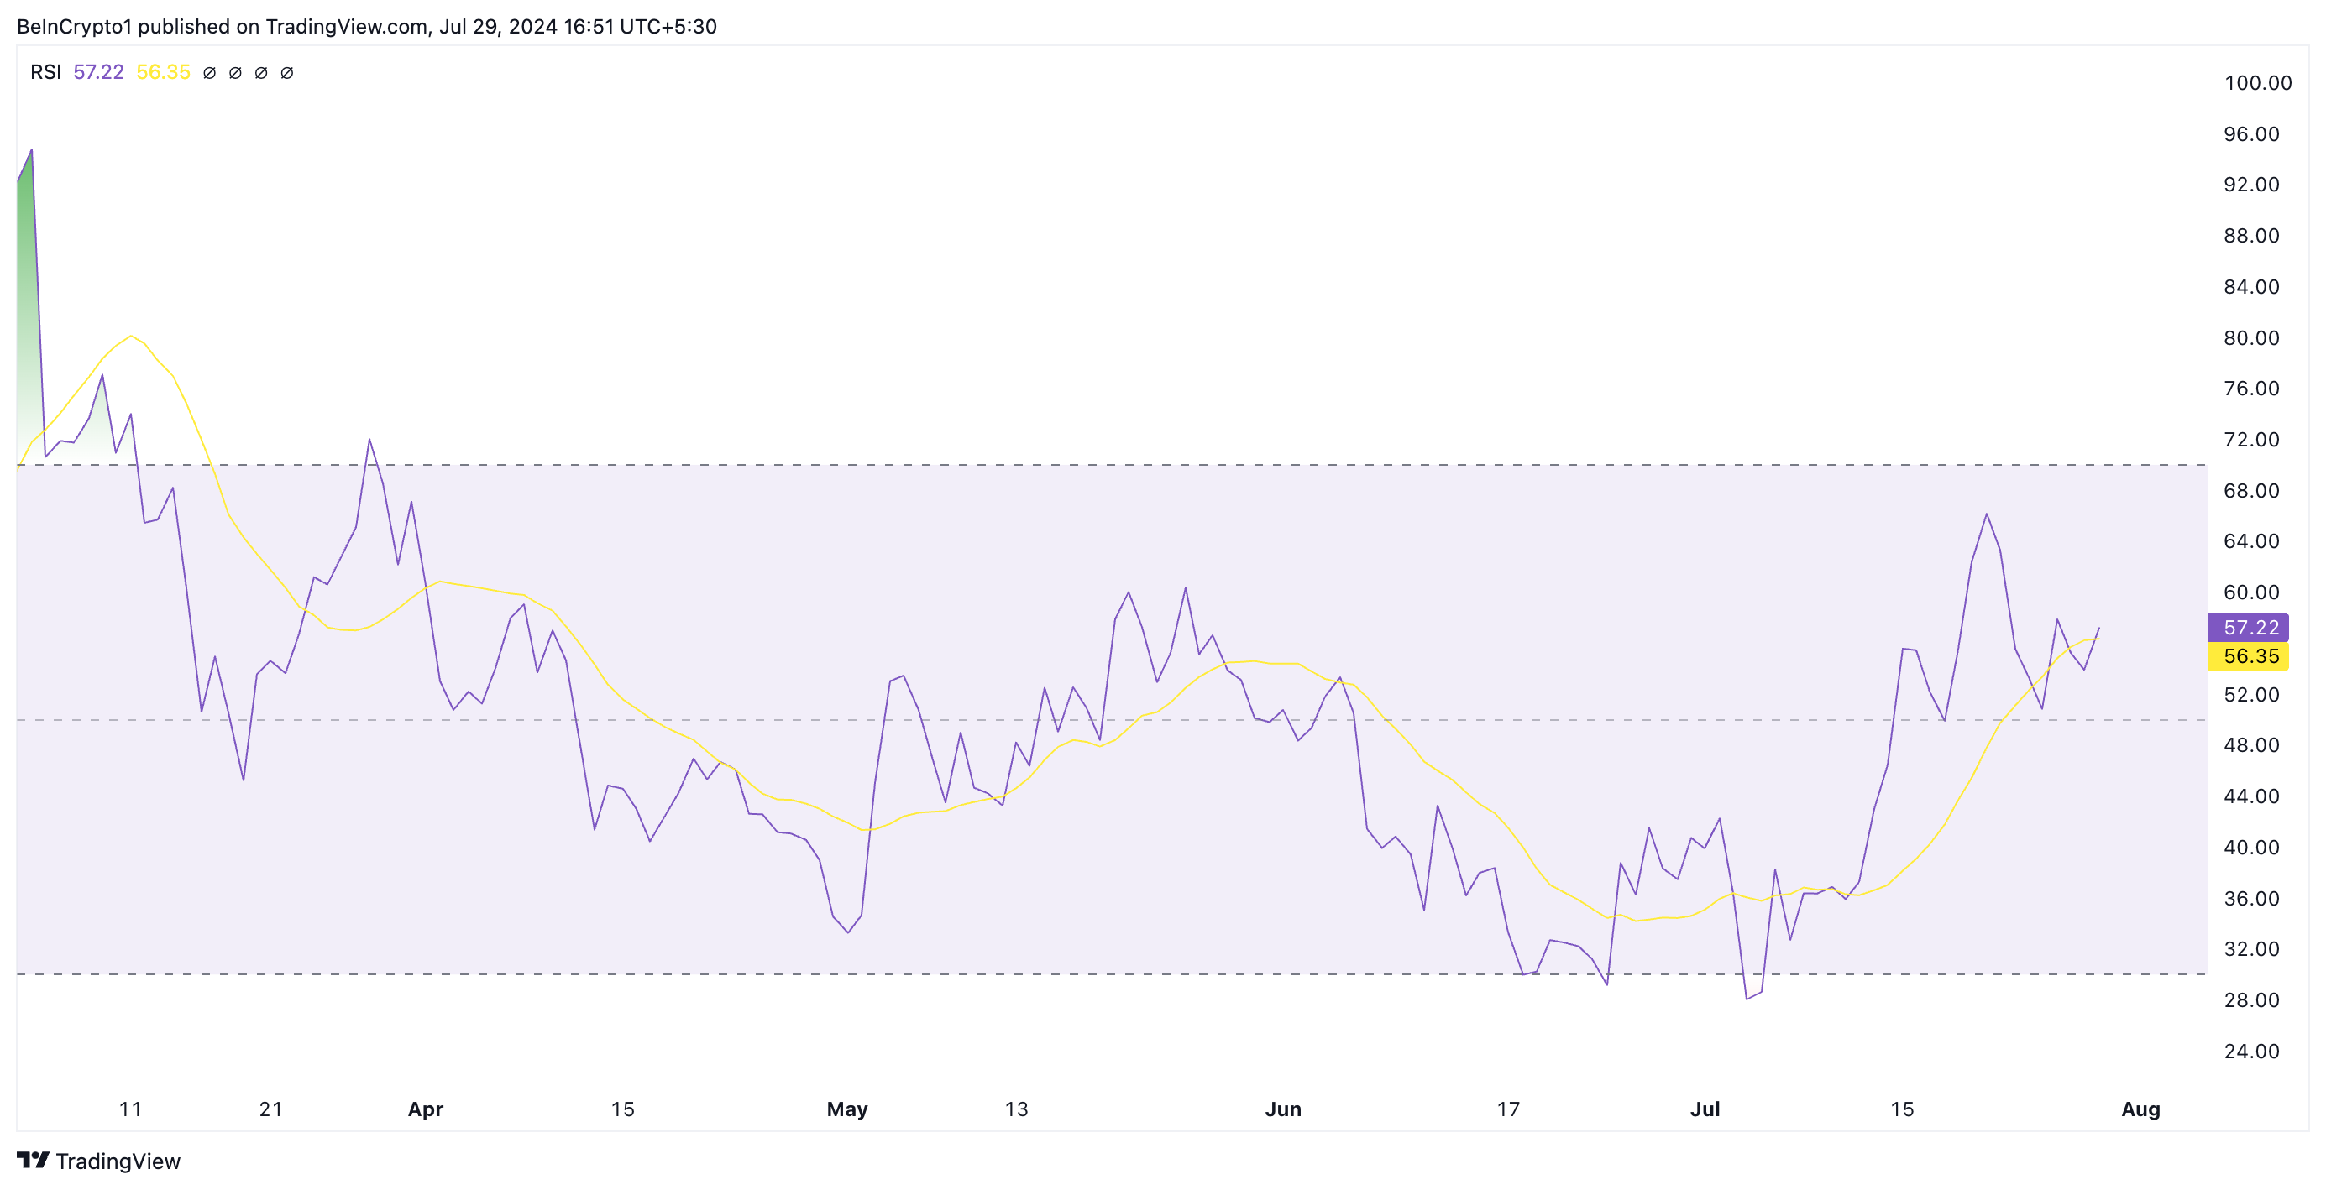Click the Jul label on time axis
Viewport: 2326px width, 1190px height.
pyautogui.click(x=1705, y=1109)
